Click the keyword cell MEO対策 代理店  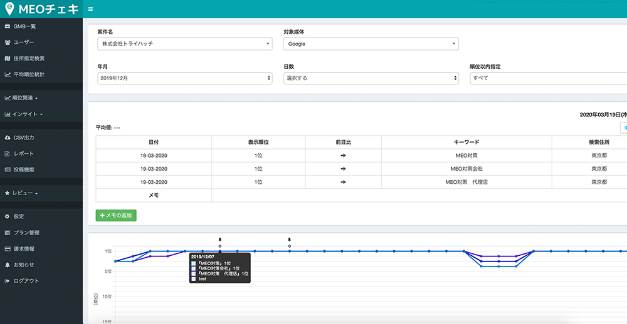point(466,182)
